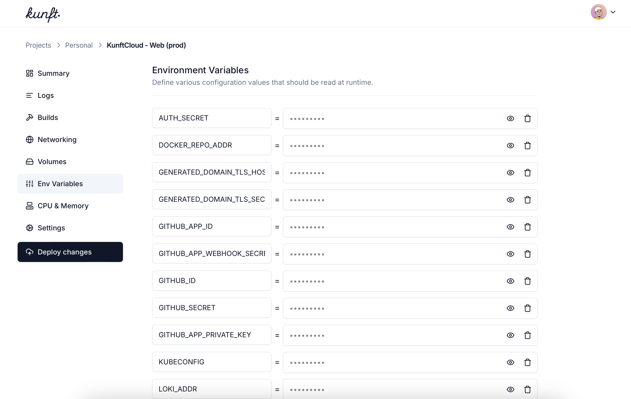Delete the DOCKER_REPO_ADDR variable

(x=527, y=145)
